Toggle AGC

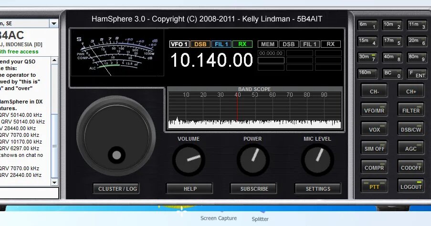click(x=410, y=148)
